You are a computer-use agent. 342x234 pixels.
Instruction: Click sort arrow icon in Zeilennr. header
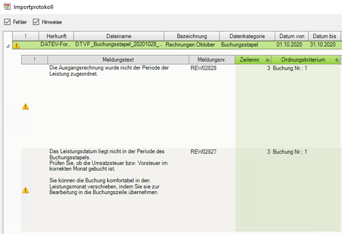point(267,60)
